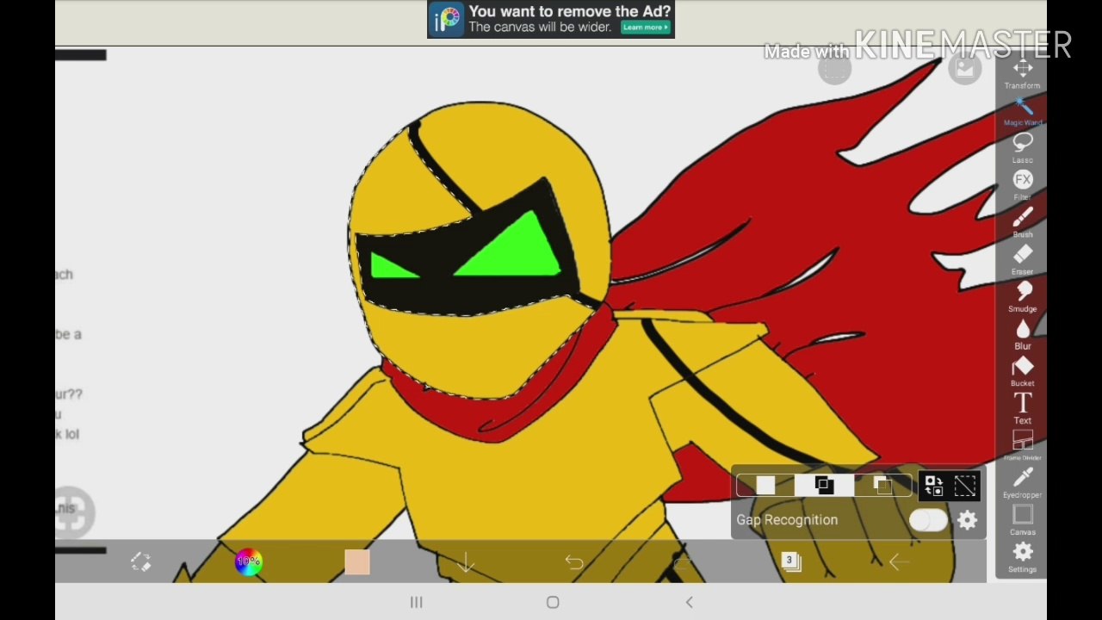Tap the Android back button
Image resolution: width=1102 pixels, height=620 pixels.
689,603
